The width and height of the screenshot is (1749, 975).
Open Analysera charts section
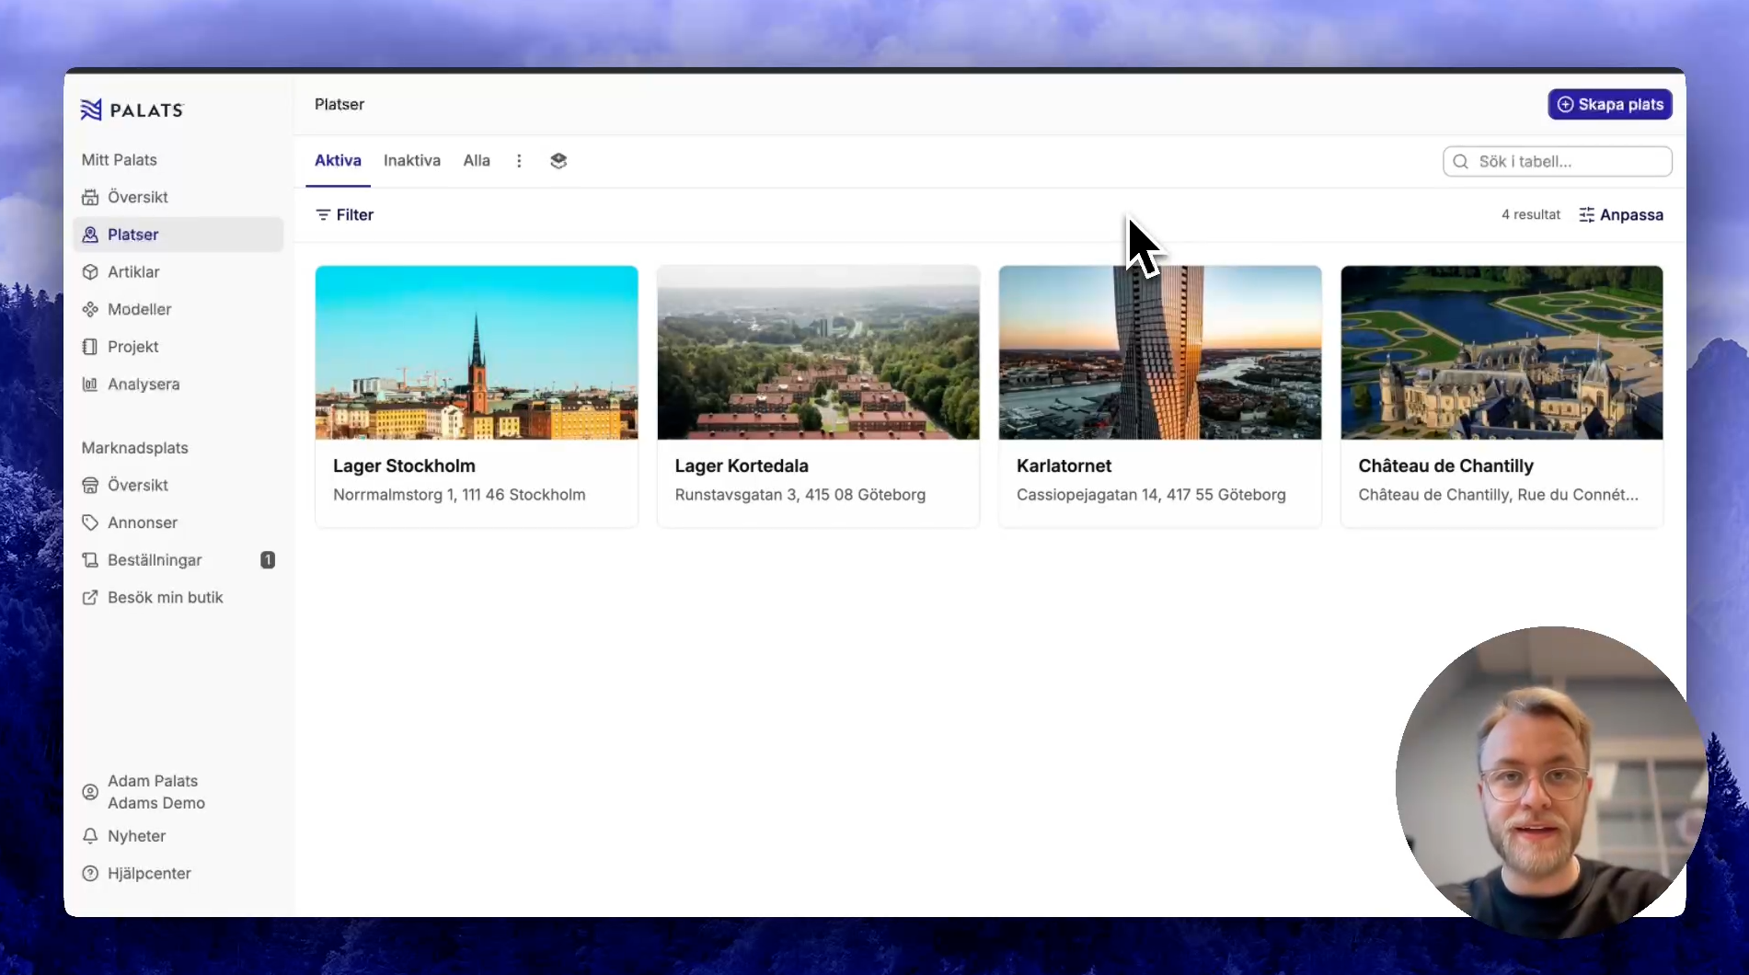143,384
